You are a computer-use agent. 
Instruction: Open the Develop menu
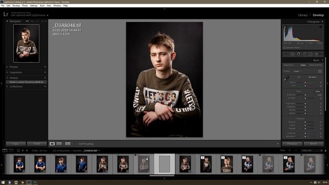16,6
